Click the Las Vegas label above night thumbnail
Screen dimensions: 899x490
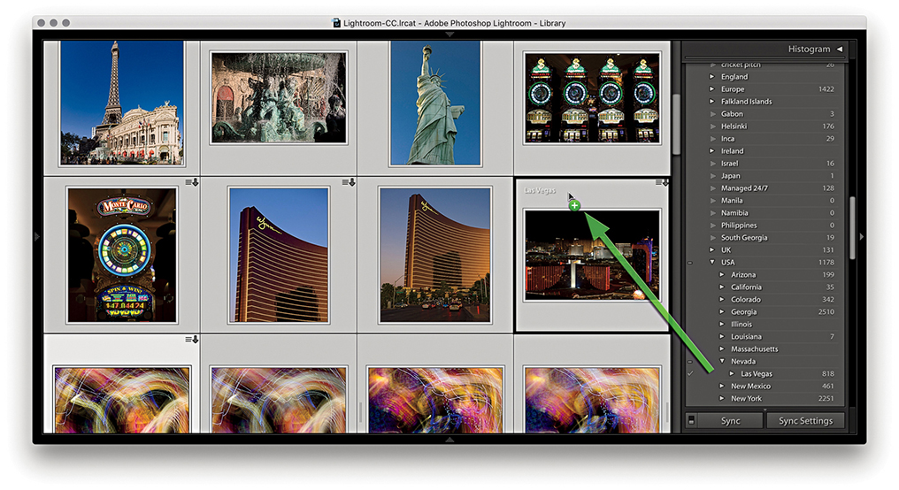pyautogui.click(x=540, y=191)
